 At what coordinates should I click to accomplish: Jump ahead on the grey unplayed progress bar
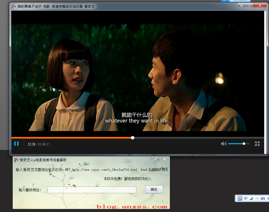pyautogui.click(x=199, y=138)
